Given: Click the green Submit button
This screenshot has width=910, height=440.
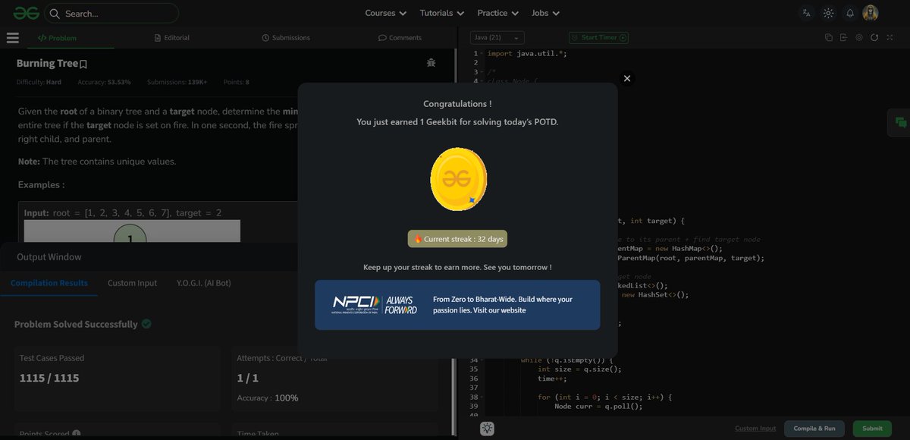Looking at the screenshot, I should click(x=872, y=429).
